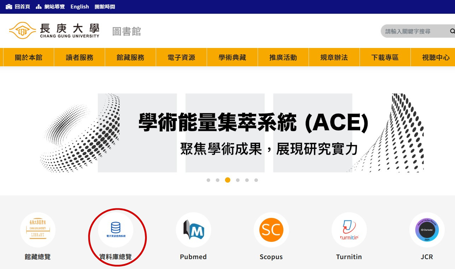Click the 資料庫總覽 database icon

pos(116,230)
